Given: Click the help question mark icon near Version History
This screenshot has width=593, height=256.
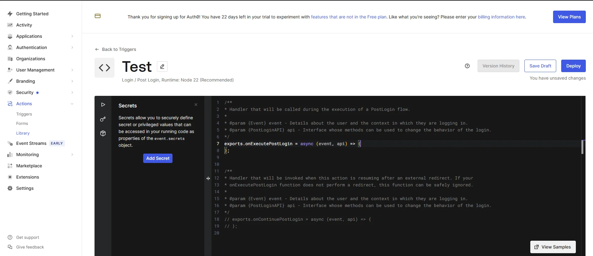Looking at the screenshot, I should coord(467,66).
